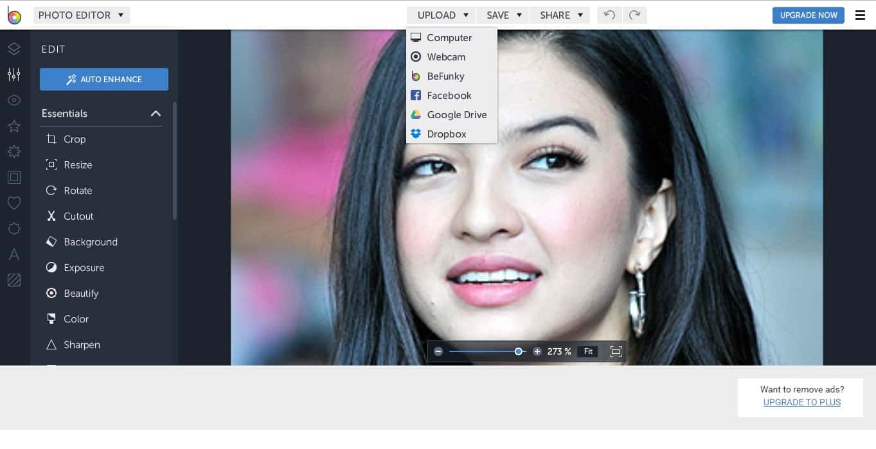This screenshot has height=449, width=876.
Task: Click the Edit panel vertical scrollbar
Action: point(175,161)
